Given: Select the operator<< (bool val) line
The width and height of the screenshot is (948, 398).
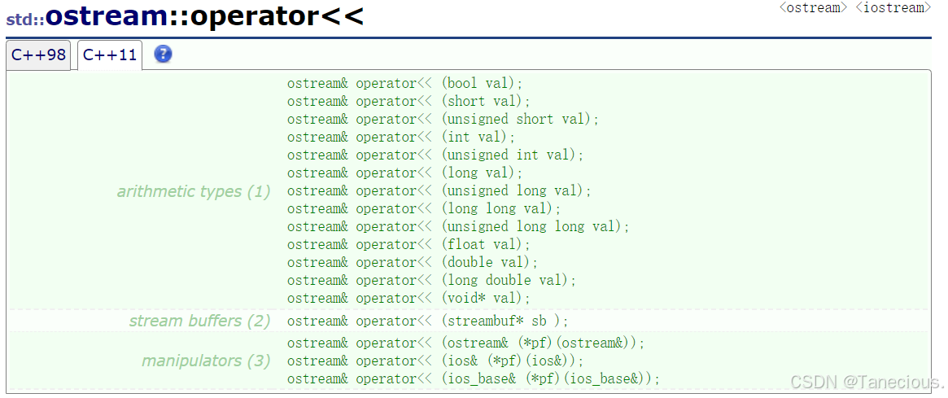Looking at the screenshot, I should coord(405,83).
